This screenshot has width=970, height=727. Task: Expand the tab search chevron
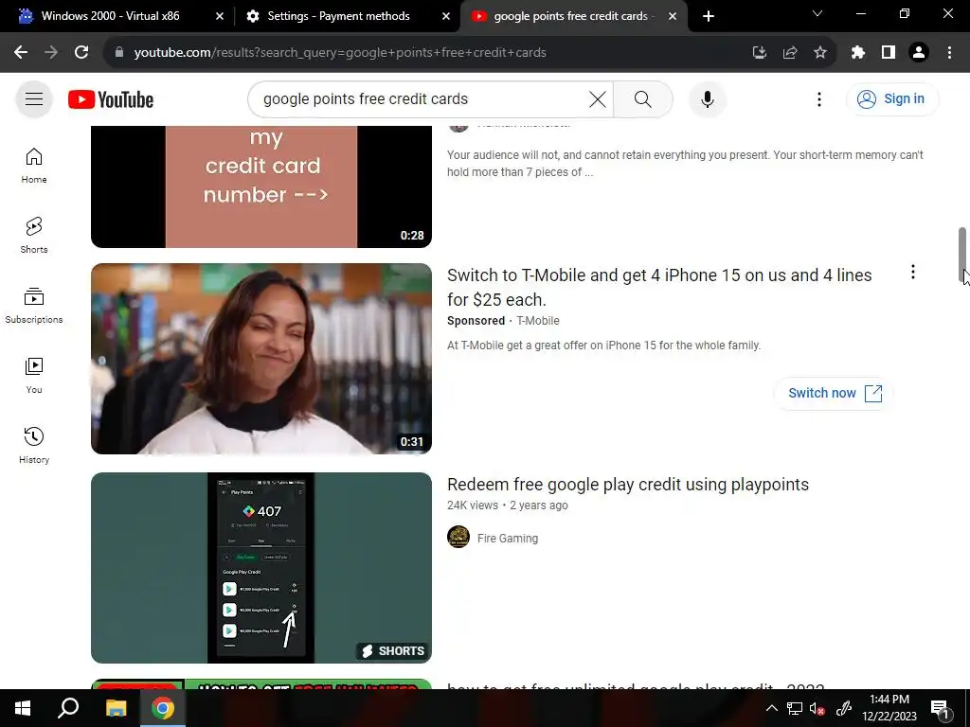tap(817, 13)
